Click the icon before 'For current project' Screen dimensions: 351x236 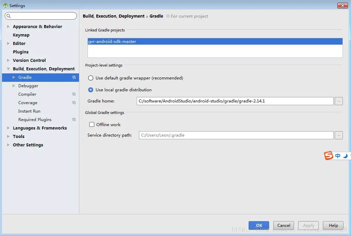click(168, 16)
